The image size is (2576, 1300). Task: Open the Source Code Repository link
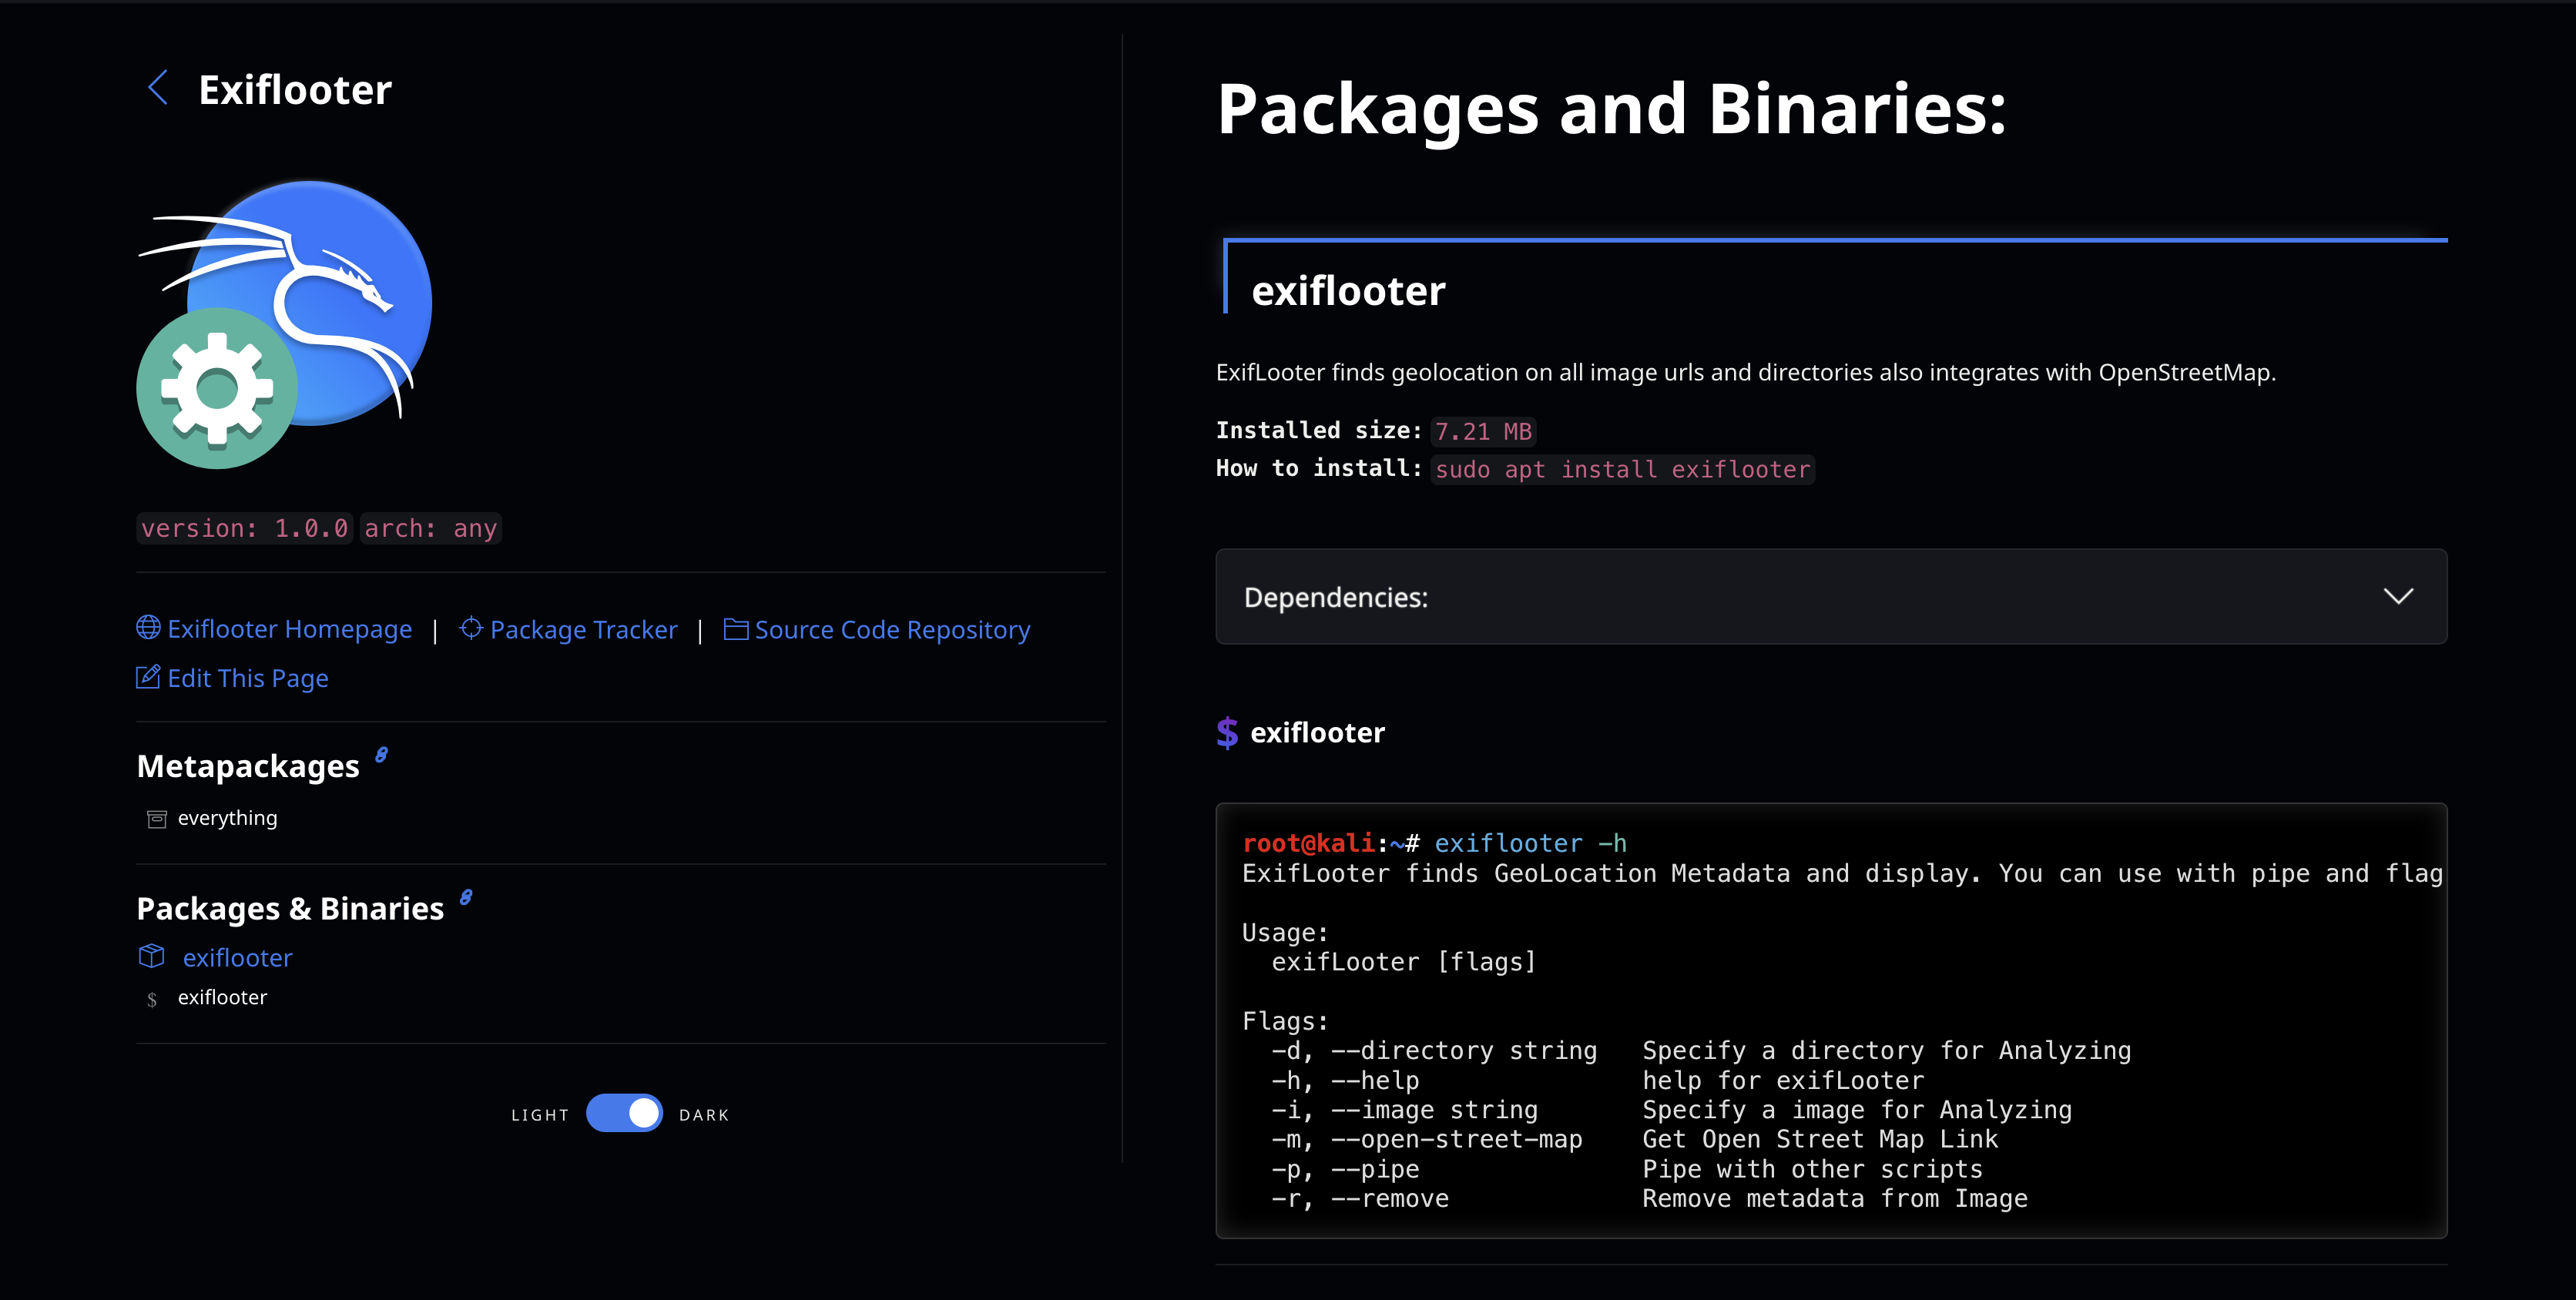point(892,629)
